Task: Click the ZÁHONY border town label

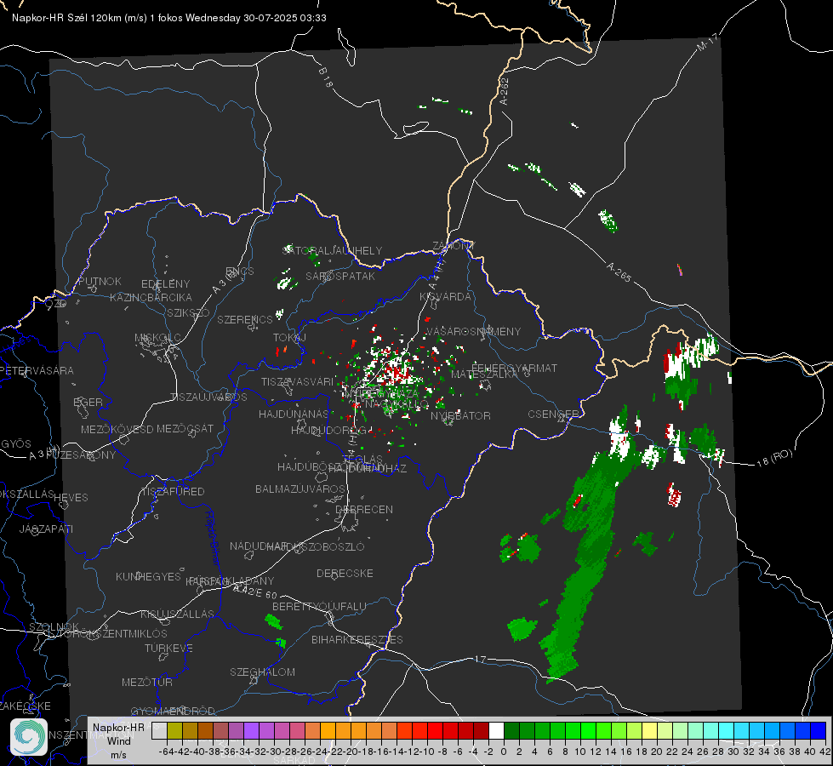Action: pos(454,246)
